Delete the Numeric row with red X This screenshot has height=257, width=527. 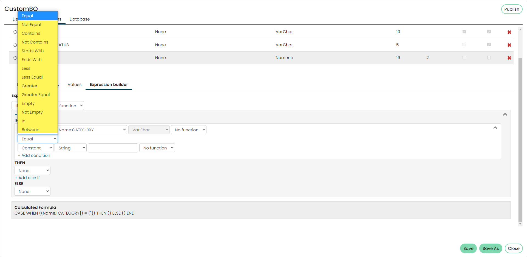click(509, 58)
